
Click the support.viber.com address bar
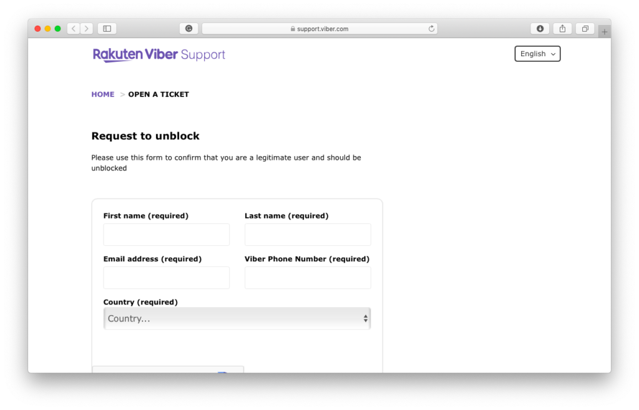tap(319, 29)
